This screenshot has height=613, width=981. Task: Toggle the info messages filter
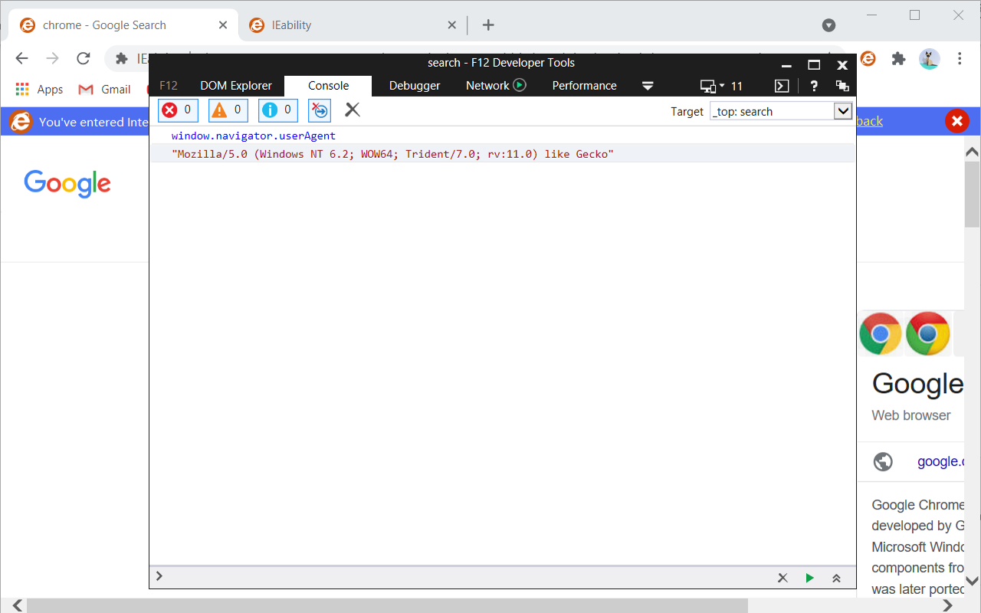[x=277, y=110]
